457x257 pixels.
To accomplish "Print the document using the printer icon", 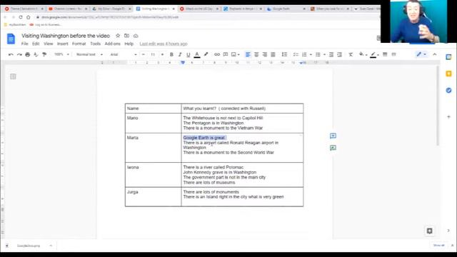I will coord(28,54).
